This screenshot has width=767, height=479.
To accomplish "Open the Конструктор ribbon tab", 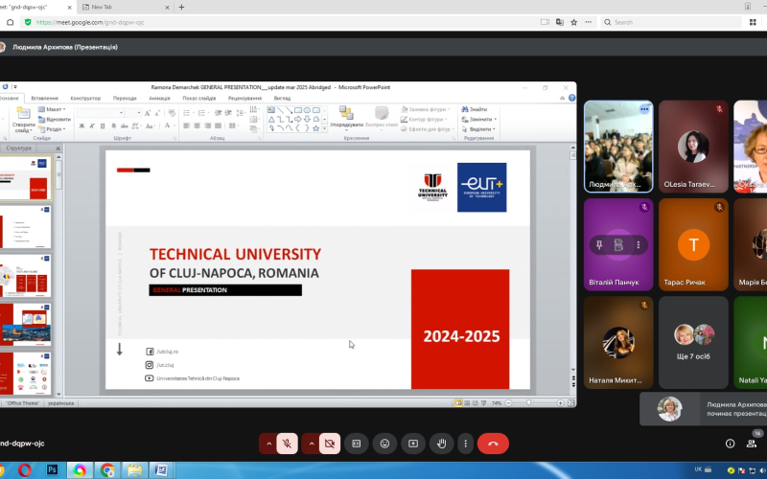I will tap(85, 99).
